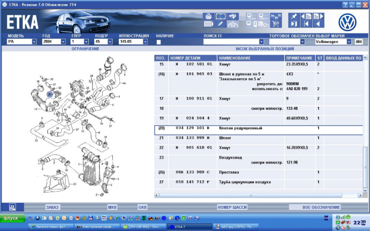
Task: Click the НОМЕР ДЕТАЛИ column header
Action: coord(193,58)
